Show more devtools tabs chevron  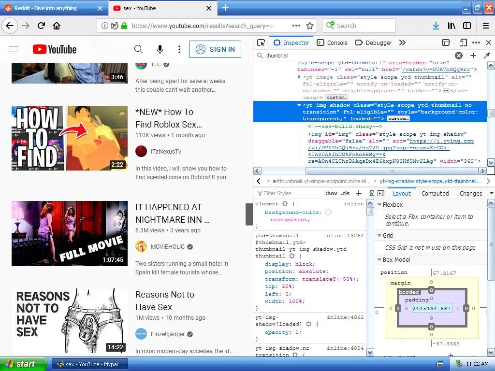tap(402, 43)
